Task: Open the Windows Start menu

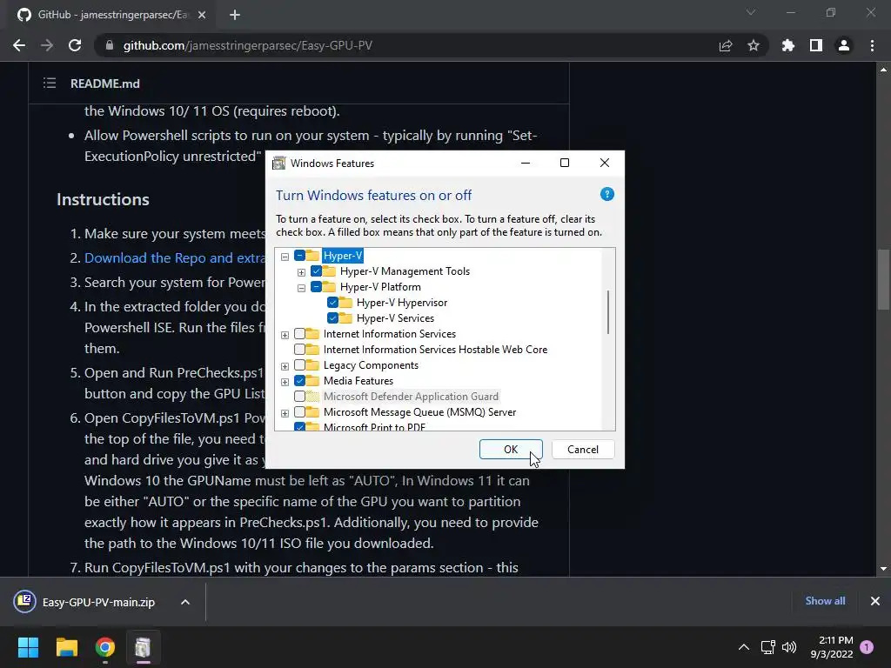Action: coord(28,647)
